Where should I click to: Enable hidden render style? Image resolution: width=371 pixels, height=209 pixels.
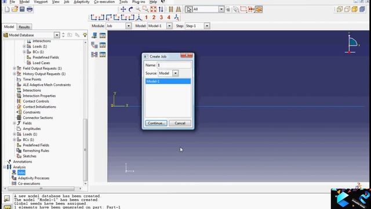click(347, 9)
